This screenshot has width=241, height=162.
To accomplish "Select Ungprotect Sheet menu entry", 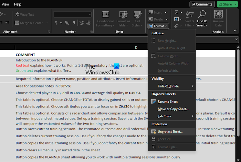I will 170,131.
